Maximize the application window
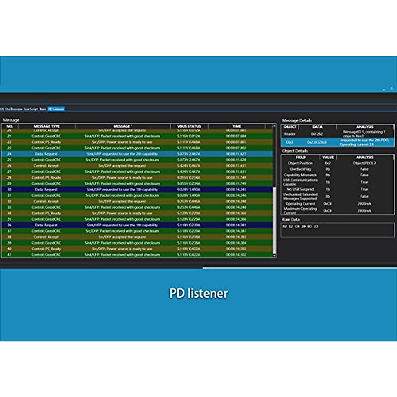 click(392, 89)
